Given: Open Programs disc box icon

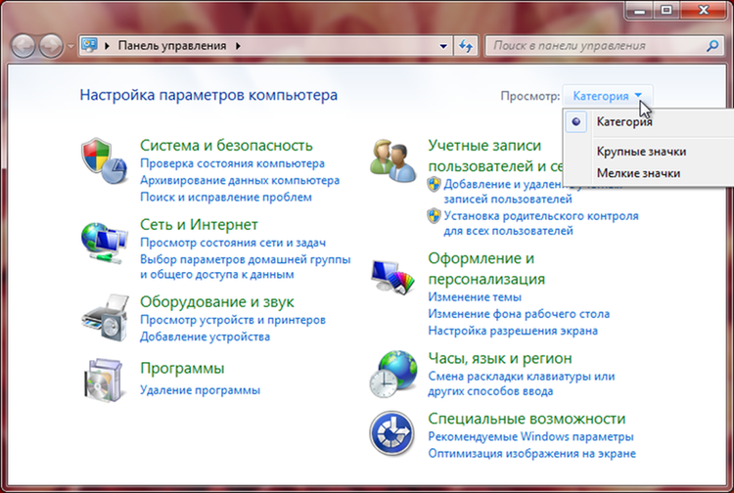Looking at the screenshot, I should tap(104, 380).
